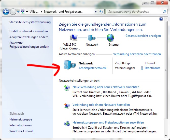Open recent pages dropdown beside forward button
The width and height of the screenshot is (170, 140).
[x=18, y=12]
